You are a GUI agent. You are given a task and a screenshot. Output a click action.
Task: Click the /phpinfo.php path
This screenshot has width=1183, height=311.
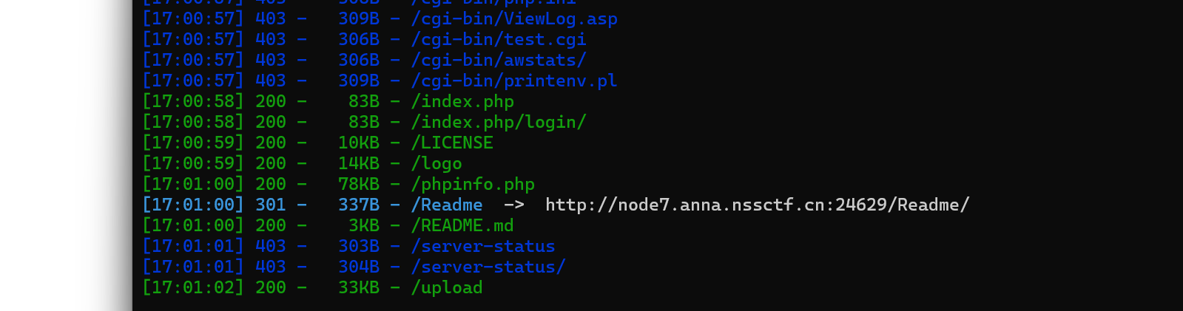click(x=473, y=185)
